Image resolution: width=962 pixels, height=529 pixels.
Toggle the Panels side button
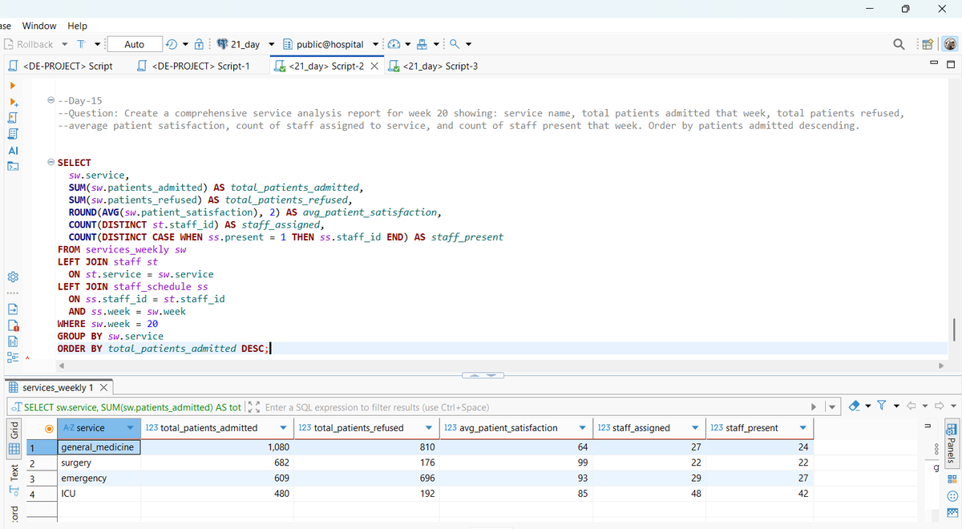(x=952, y=442)
